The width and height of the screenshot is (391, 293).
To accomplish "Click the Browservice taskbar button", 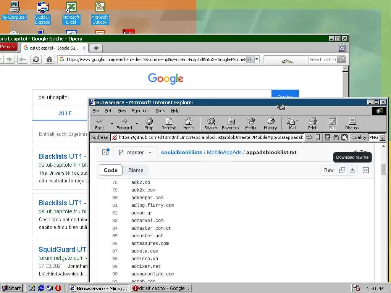I will 99,288.
